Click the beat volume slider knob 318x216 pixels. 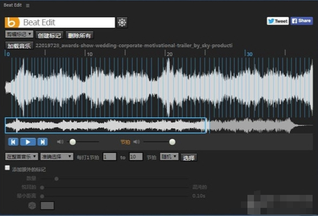tap(172, 142)
